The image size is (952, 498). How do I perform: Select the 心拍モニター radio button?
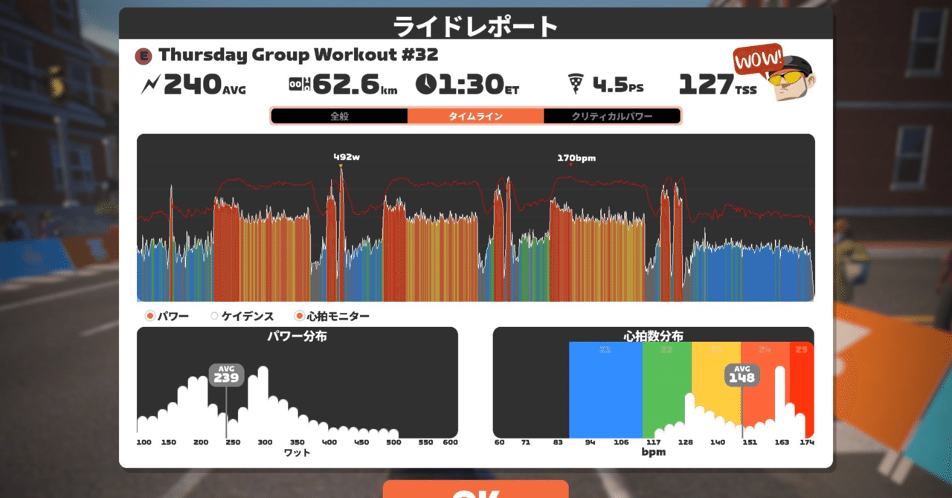(x=298, y=315)
